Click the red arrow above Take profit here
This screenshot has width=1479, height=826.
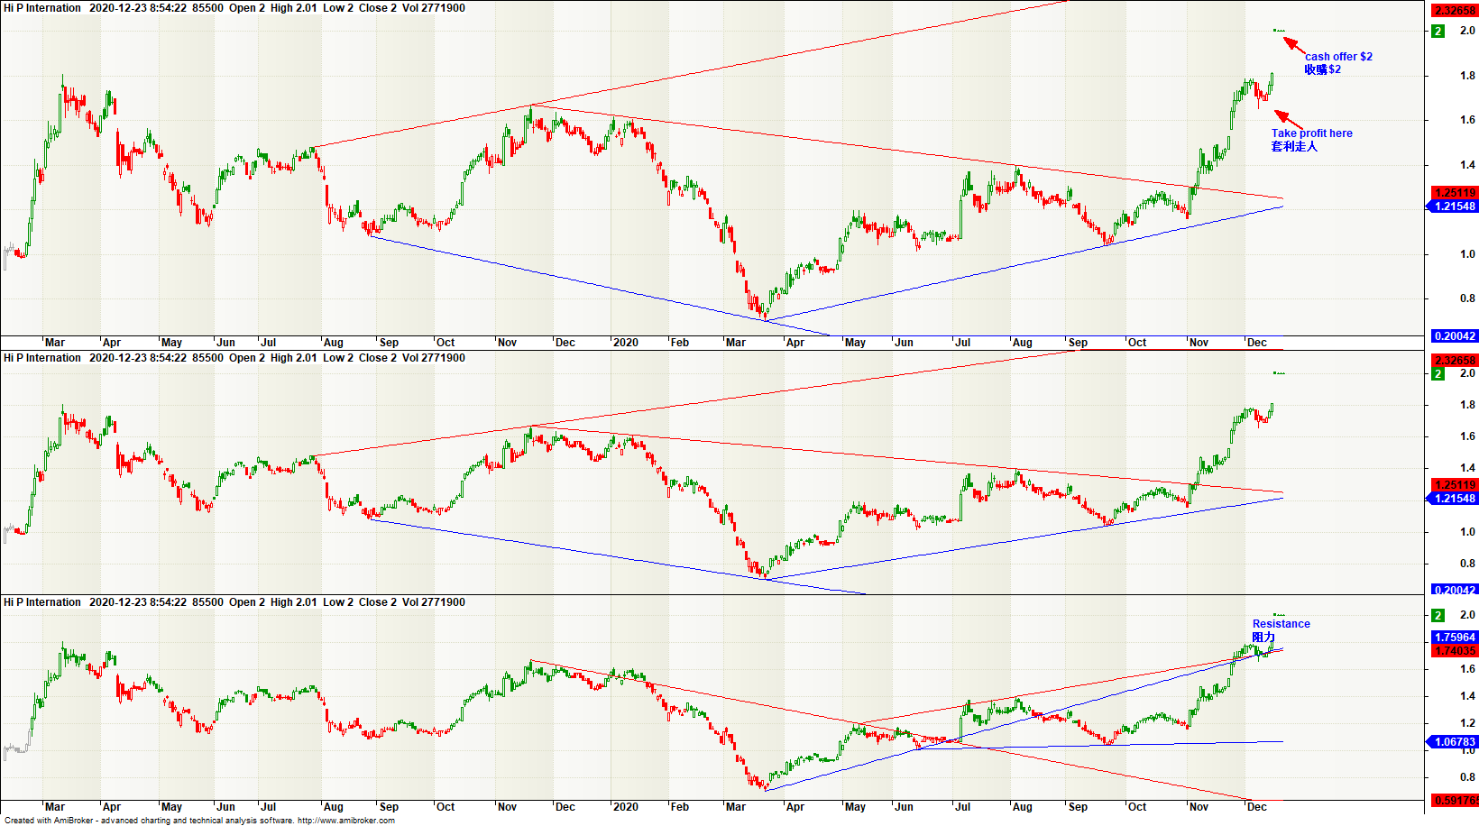click(1287, 118)
